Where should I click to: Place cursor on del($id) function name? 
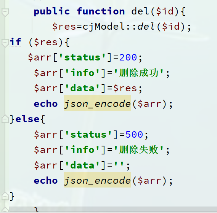coord(140,11)
